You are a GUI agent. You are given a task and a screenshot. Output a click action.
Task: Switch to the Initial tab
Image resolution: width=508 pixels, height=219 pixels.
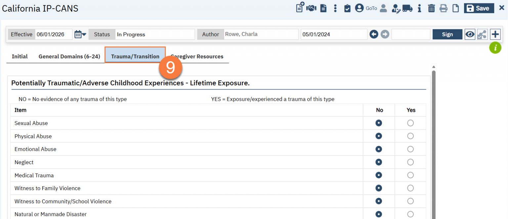pyautogui.click(x=20, y=56)
